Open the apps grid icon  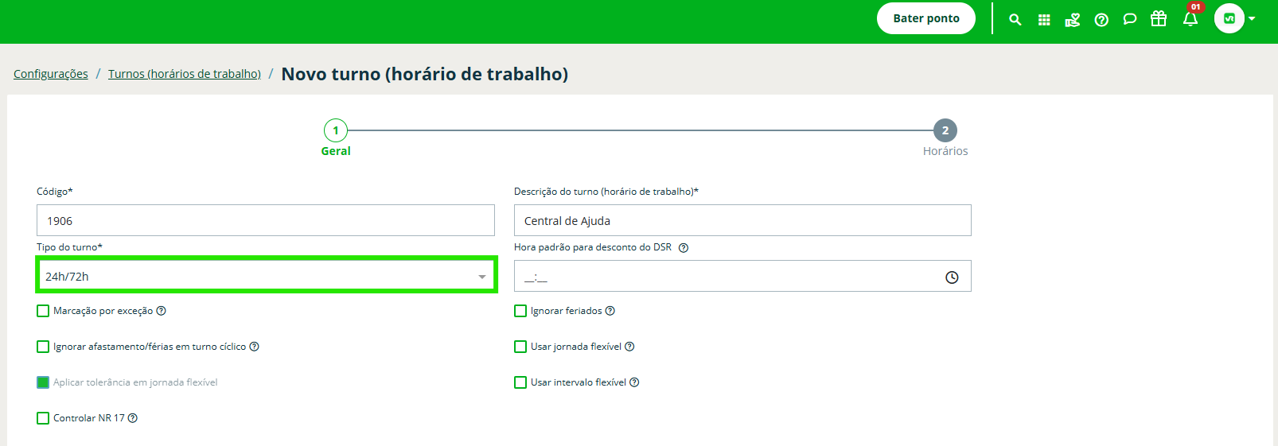1044,20
